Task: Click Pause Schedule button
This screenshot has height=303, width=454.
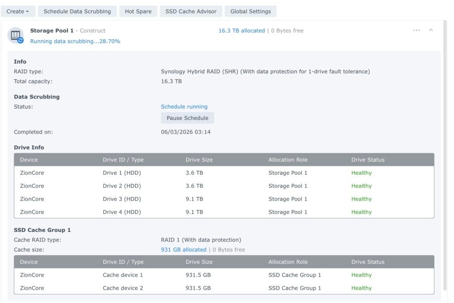Action: pyautogui.click(x=188, y=118)
